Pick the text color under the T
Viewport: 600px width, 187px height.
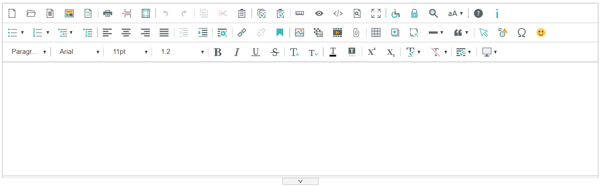point(333,52)
